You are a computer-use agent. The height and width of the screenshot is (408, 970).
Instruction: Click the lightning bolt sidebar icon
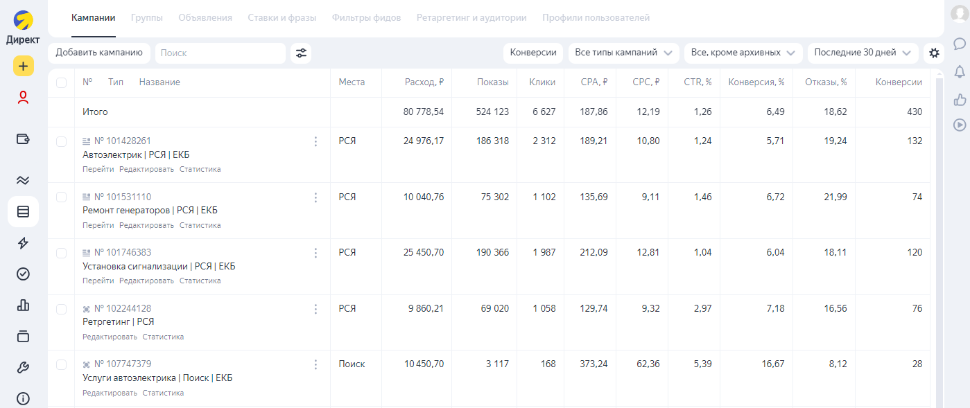pyautogui.click(x=23, y=243)
